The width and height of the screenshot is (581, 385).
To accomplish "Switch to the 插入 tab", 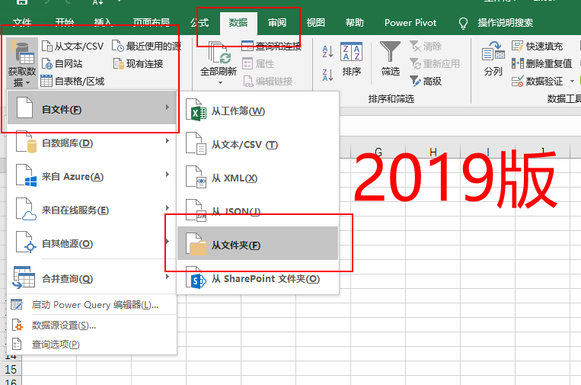I will coord(103,23).
